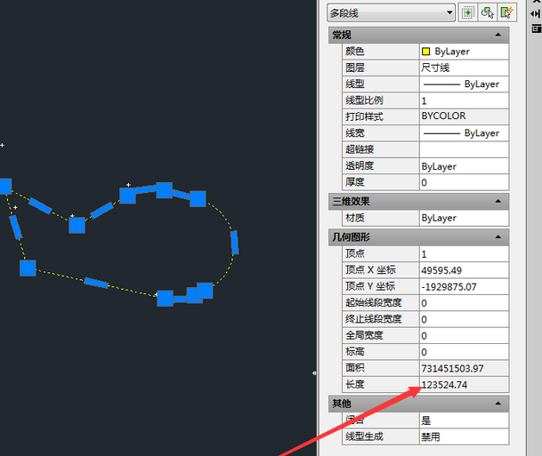Collapse the 三维效果 section
This screenshot has width=542, height=456.
(497, 201)
